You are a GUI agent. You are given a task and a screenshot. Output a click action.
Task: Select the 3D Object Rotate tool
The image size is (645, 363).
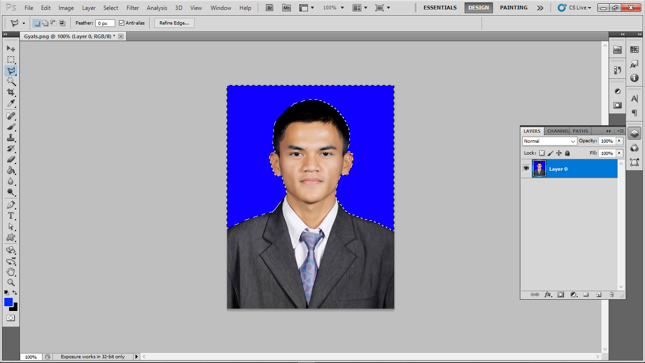point(11,250)
